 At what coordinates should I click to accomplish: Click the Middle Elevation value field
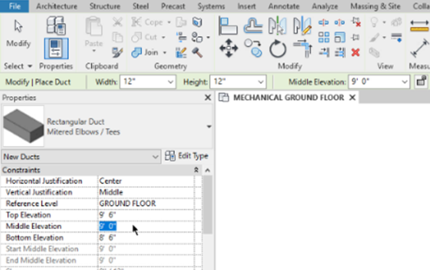click(x=146, y=226)
